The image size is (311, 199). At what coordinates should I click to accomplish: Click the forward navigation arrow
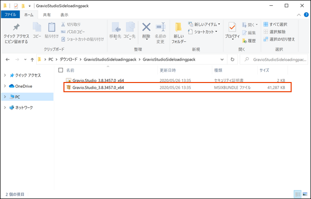coord(17,59)
